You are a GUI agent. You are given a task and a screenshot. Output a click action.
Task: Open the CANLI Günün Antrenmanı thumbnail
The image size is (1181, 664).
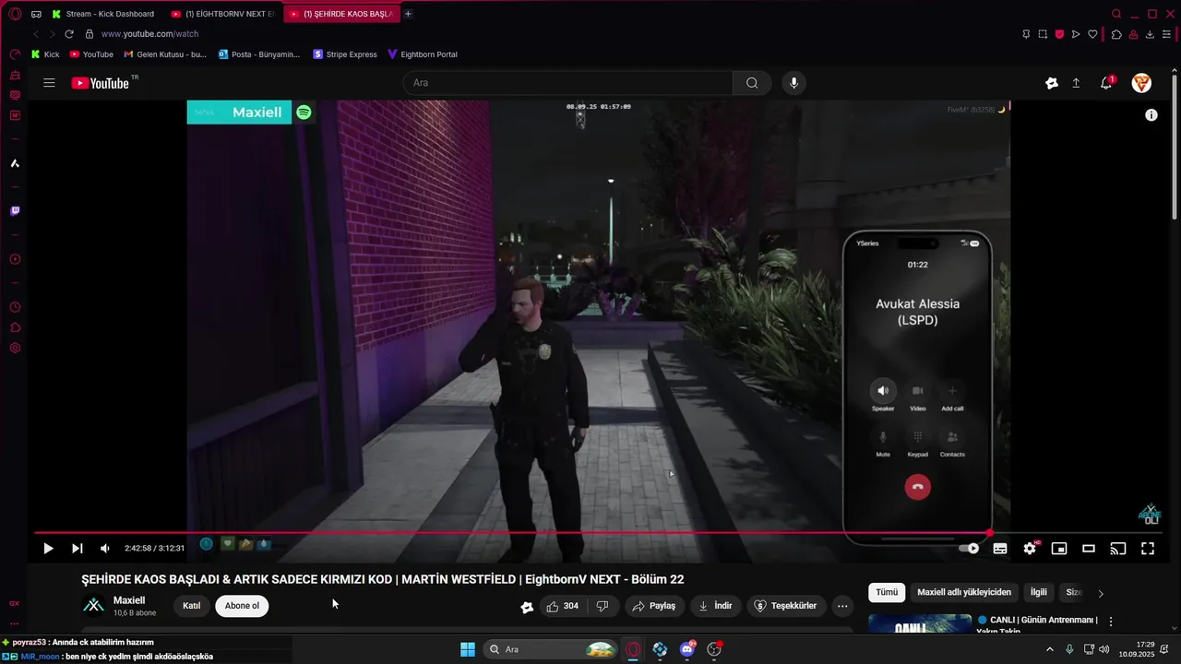(920, 624)
